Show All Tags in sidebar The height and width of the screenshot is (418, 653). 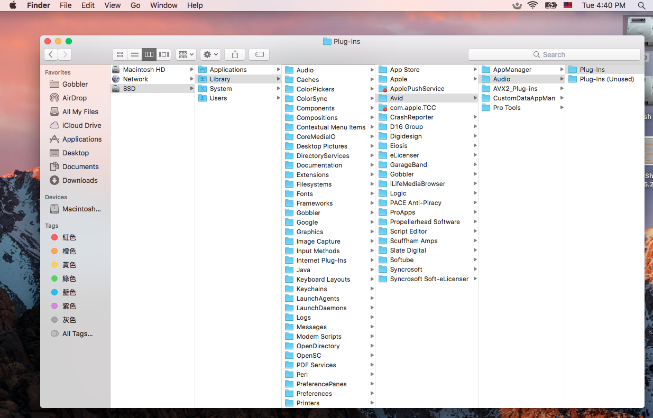pos(77,333)
